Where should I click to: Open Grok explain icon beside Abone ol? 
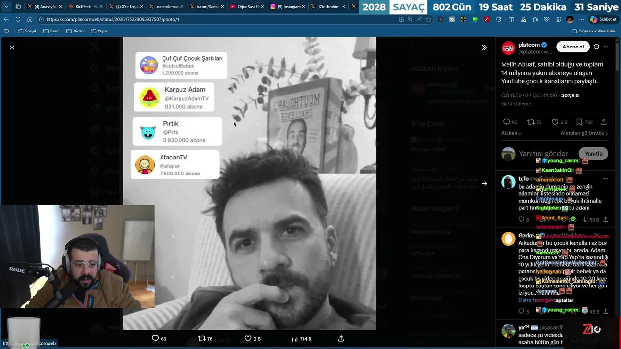(x=596, y=47)
